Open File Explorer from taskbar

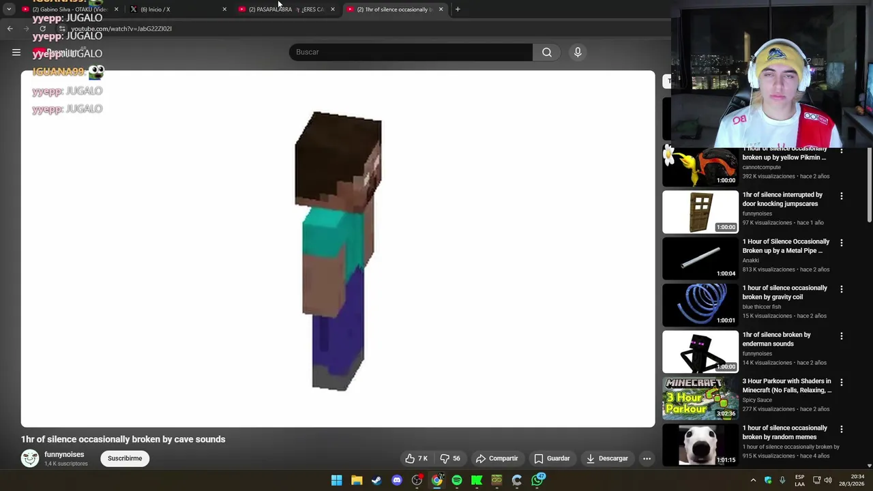(357, 480)
